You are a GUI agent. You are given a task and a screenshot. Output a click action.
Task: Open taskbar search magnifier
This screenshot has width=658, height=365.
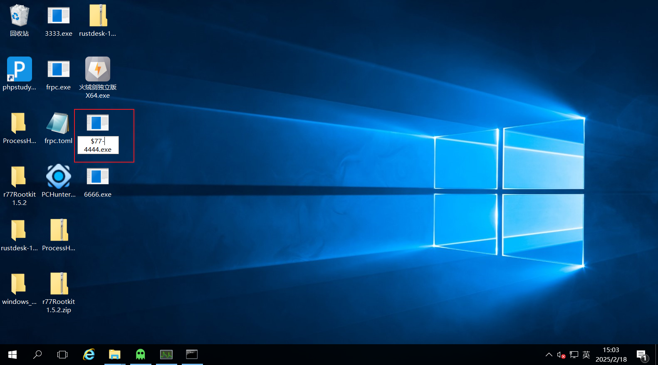pos(37,355)
